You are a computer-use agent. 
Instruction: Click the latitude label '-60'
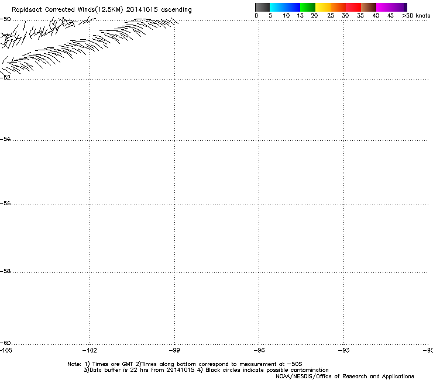pos(5,343)
